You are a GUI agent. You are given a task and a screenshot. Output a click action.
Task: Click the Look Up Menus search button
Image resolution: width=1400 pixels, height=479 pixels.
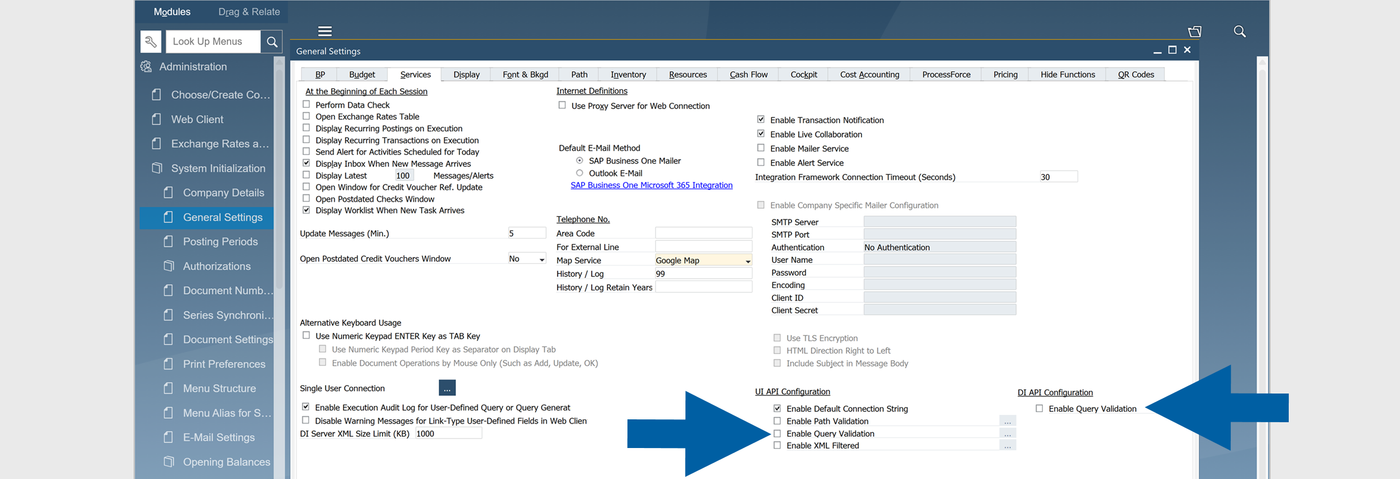tap(272, 41)
